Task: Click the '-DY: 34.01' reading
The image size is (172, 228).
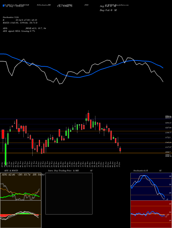Action: coord(39,175)
